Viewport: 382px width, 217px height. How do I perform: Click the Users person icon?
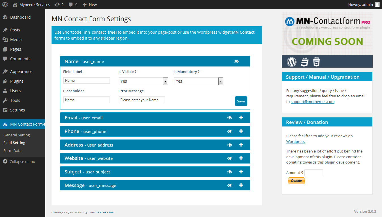point(5,91)
